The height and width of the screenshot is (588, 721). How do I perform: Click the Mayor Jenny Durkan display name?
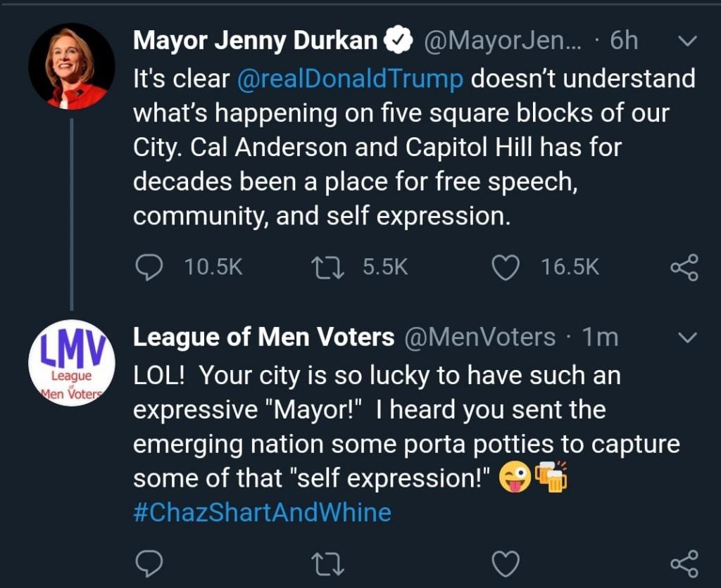(255, 41)
